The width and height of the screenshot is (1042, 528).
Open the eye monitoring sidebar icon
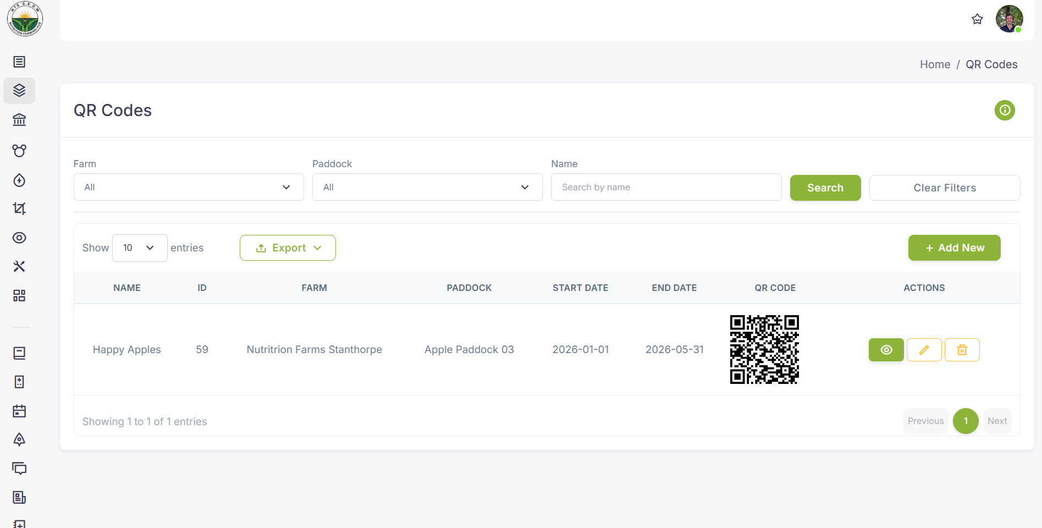coord(19,238)
